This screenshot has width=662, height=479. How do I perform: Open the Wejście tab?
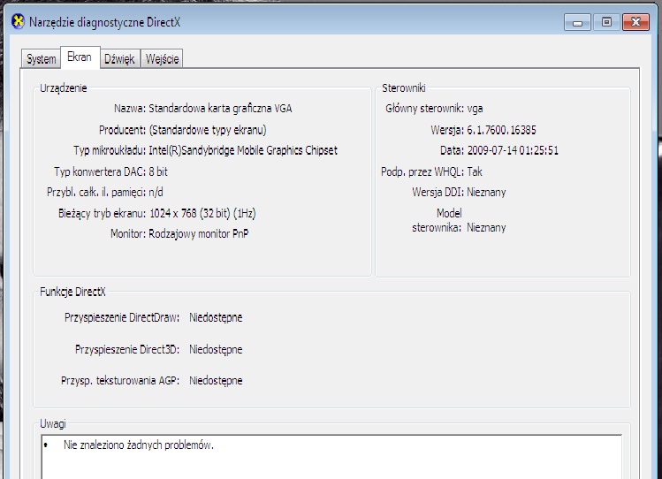pyautogui.click(x=162, y=58)
